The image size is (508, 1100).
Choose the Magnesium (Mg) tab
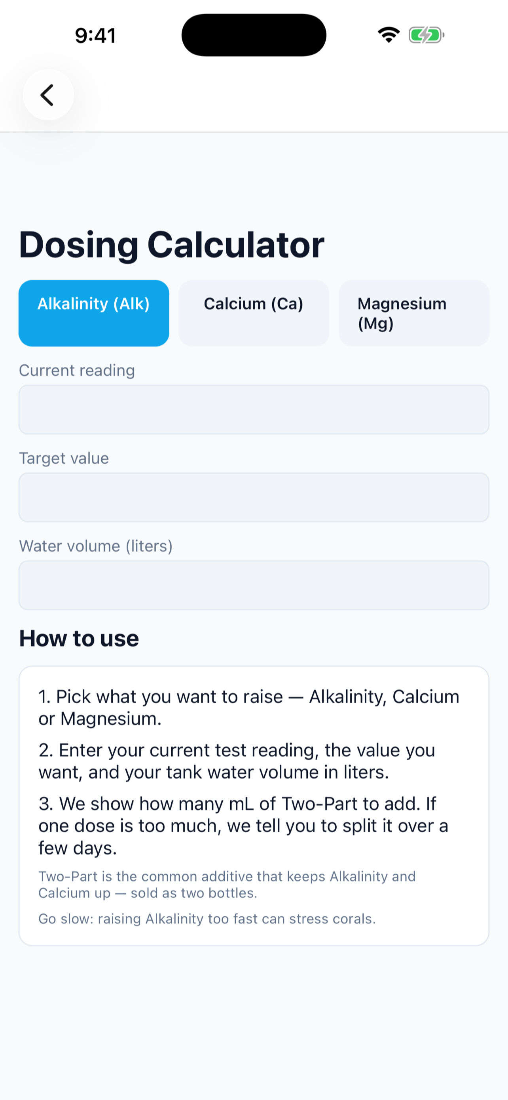point(414,313)
